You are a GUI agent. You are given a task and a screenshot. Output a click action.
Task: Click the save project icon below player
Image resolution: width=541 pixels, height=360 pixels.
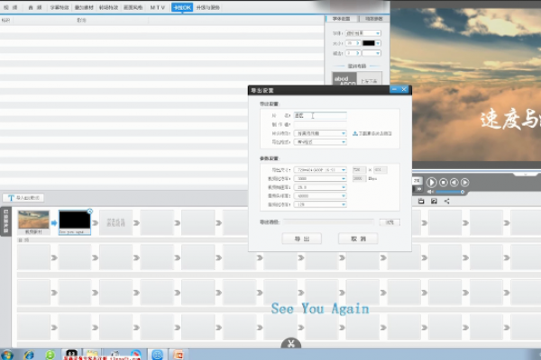(421, 202)
